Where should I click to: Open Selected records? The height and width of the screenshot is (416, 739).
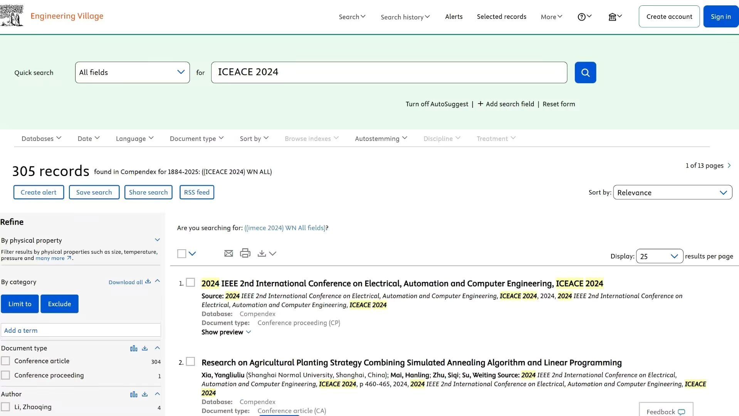click(502, 17)
